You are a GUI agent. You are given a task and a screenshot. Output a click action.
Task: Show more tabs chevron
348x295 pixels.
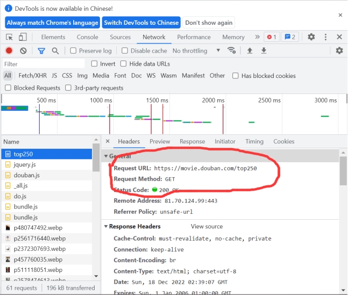257,37
